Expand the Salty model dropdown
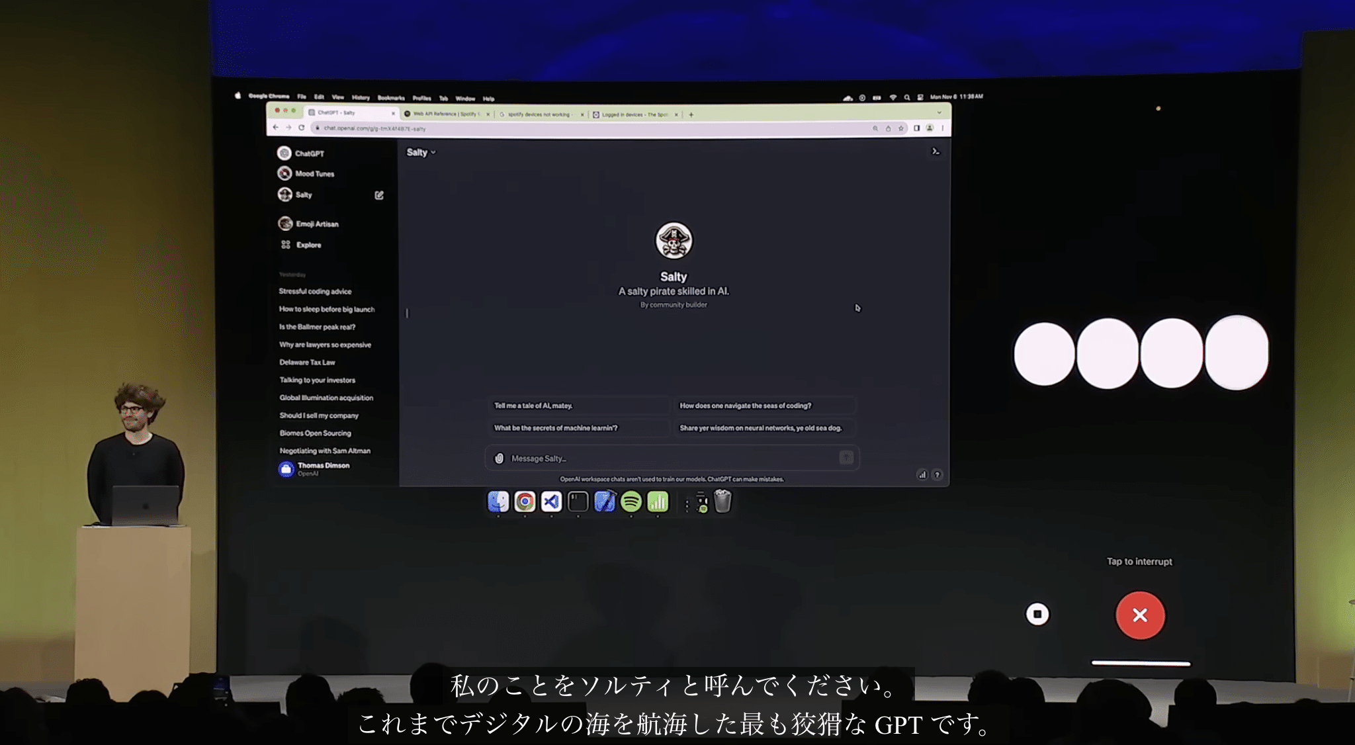 [421, 152]
